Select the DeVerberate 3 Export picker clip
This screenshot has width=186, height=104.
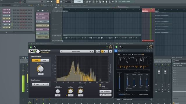[x=42, y=25]
